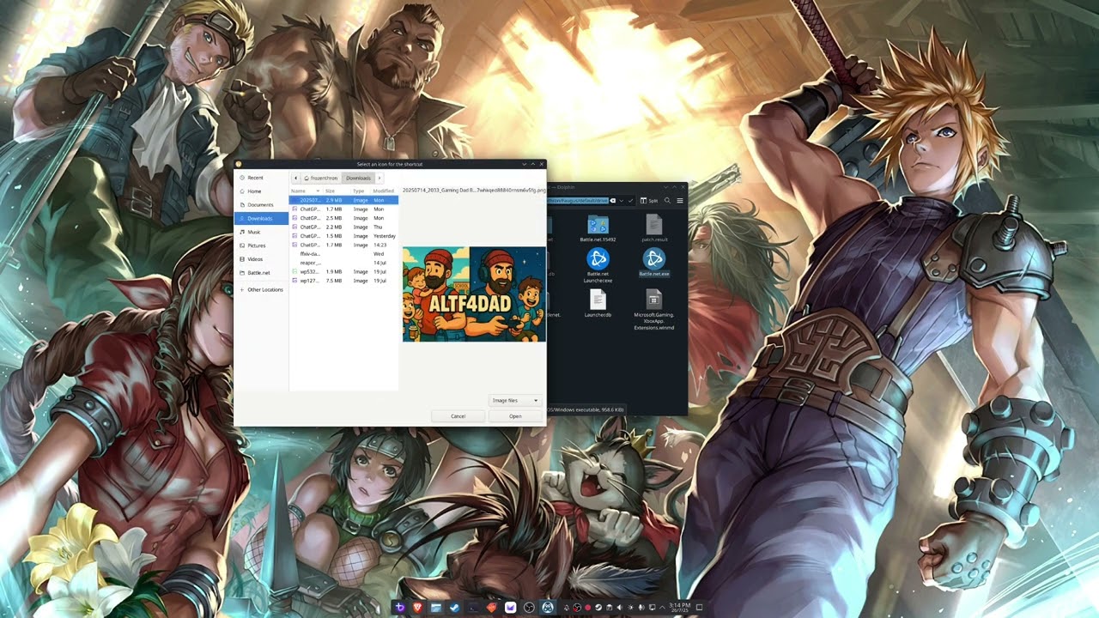Open Recent in file dialog sidebar
Screen dimensions: 1099x618
(261, 178)
